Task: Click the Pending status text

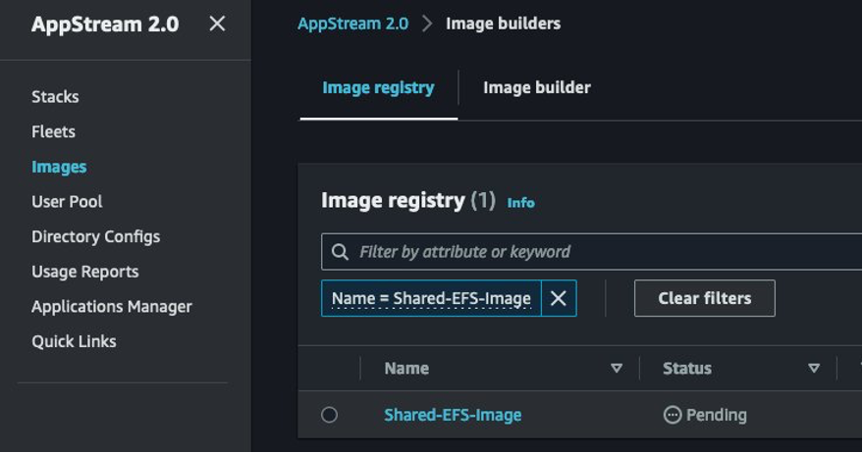Action: click(717, 415)
